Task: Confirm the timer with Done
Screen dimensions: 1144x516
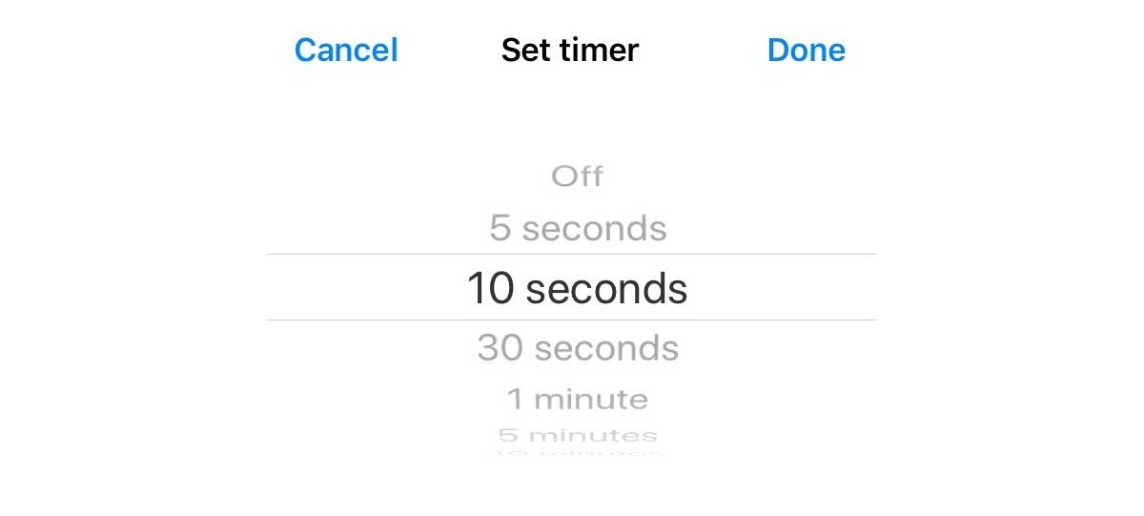Action: [806, 50]
